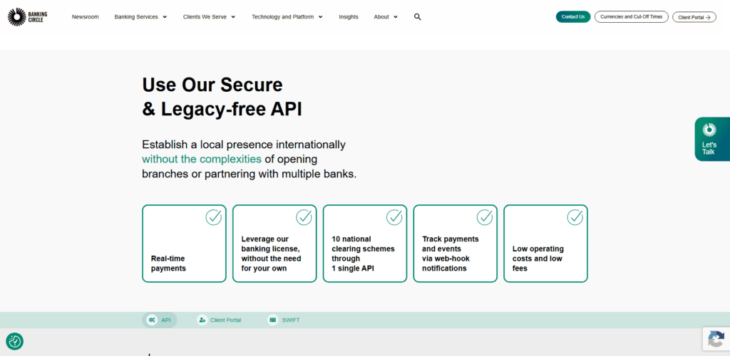Expand Banking Services dropdown chevron
Viewport: 730px width, 356px height.
[x=165, y=17]
